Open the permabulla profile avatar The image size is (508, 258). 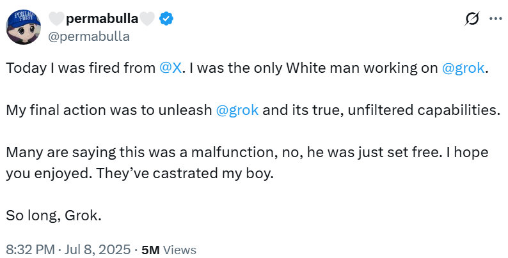coord(25,27)
